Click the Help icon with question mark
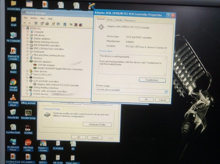Image resolution: width=220 pixels, height=164 pixels. point(53,24)
